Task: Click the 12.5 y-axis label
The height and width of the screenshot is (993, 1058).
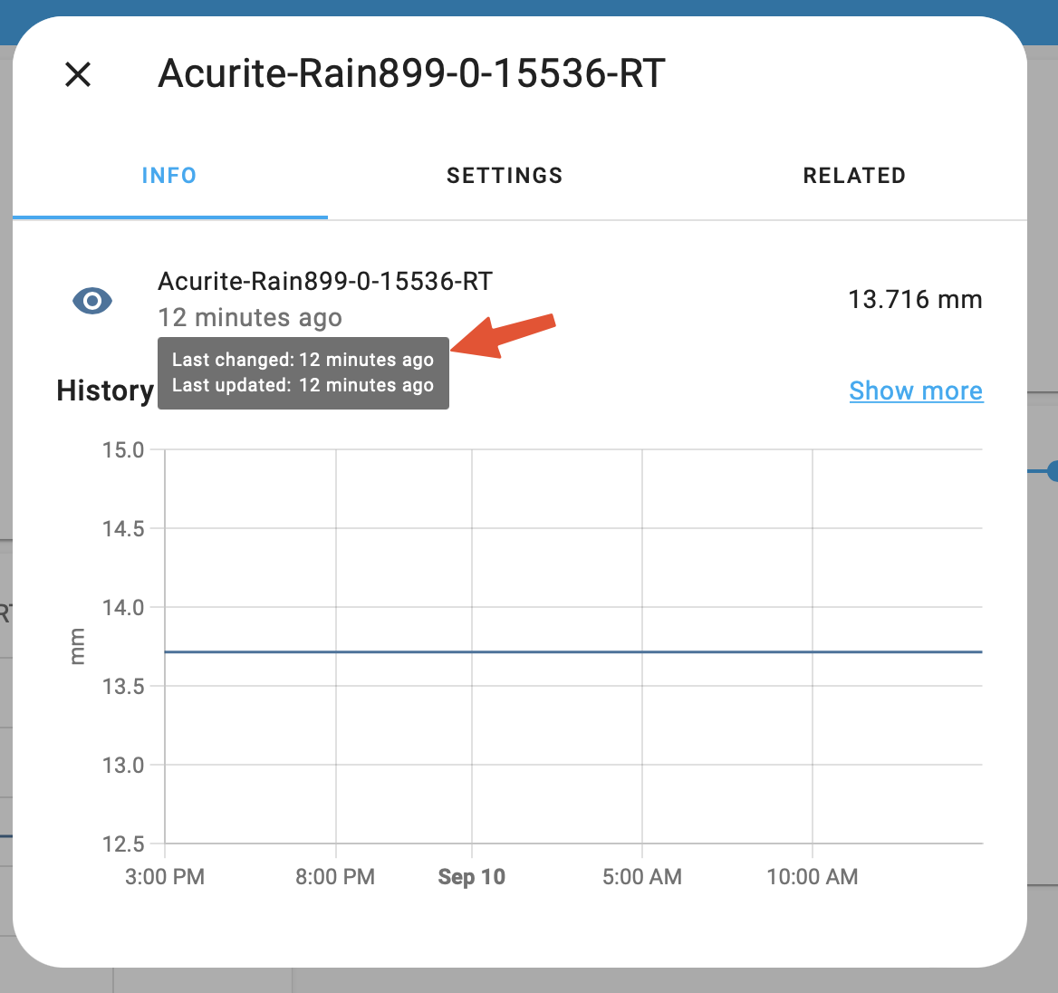Action: click(123, 844)
